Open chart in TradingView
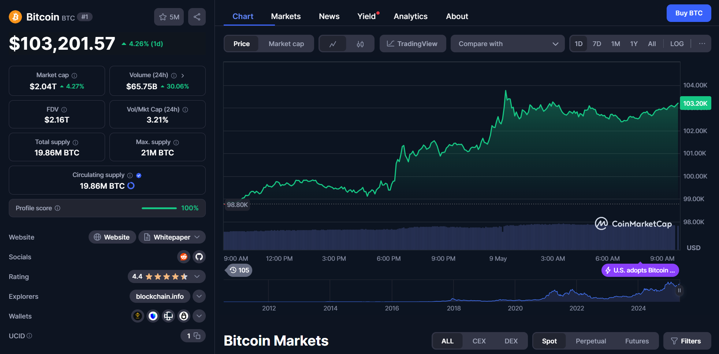 coord(413,44)
